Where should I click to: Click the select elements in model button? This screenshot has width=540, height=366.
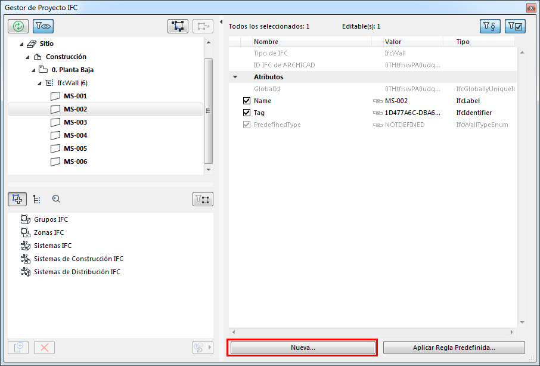[x=178, y=26]
